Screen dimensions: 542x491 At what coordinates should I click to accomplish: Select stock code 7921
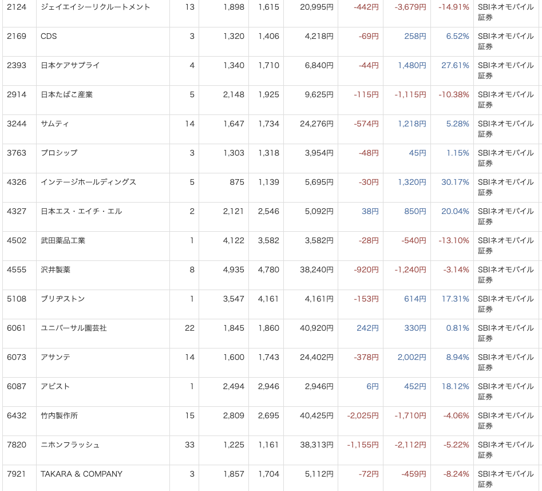tap(16, 474)
